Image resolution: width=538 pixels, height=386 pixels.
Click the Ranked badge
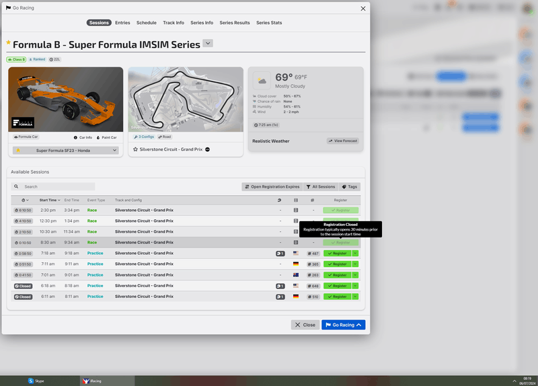pyautogui.click(x=37, y=59)
